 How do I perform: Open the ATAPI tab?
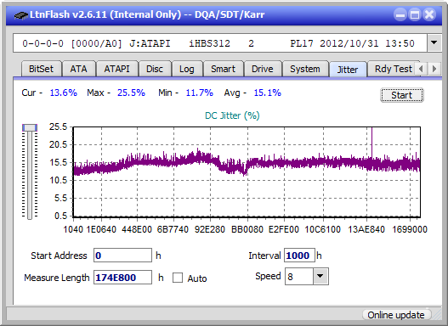point(116,69)
